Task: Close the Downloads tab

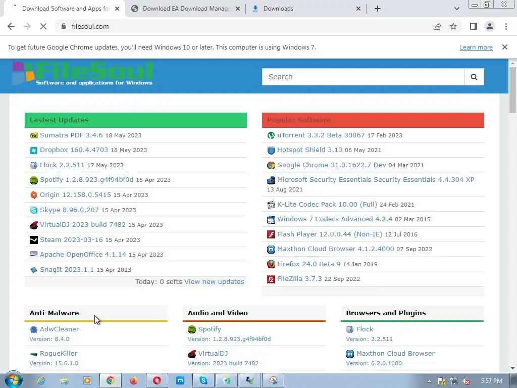Action: pyautogui.click(x=358, y=9)
